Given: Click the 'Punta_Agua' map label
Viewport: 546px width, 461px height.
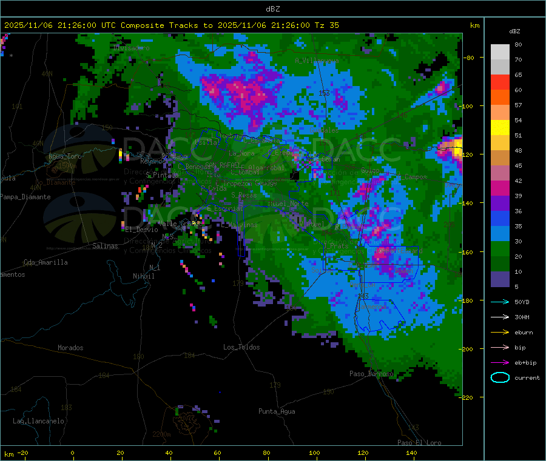Looking at the screenshot, I should coord(277,411).
